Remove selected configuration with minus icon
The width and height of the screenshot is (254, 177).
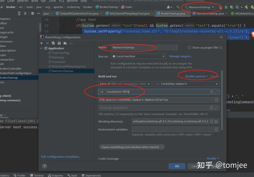click(x=47, y=43)
